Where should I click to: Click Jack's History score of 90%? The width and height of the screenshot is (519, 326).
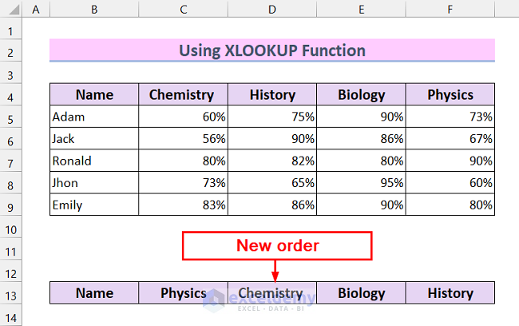[272, 139]
